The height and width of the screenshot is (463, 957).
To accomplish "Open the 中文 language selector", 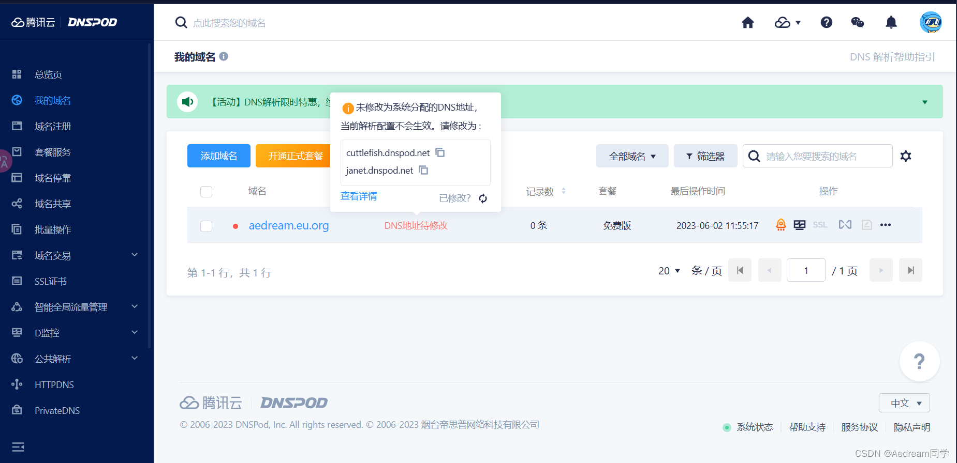I will click(904, 403).
